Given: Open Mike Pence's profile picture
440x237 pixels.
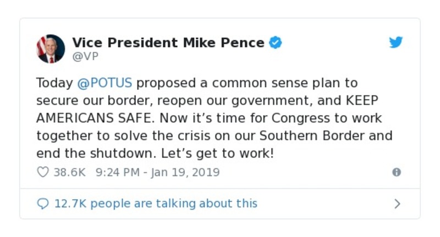Looking at the screenshot, I should 51,49.
